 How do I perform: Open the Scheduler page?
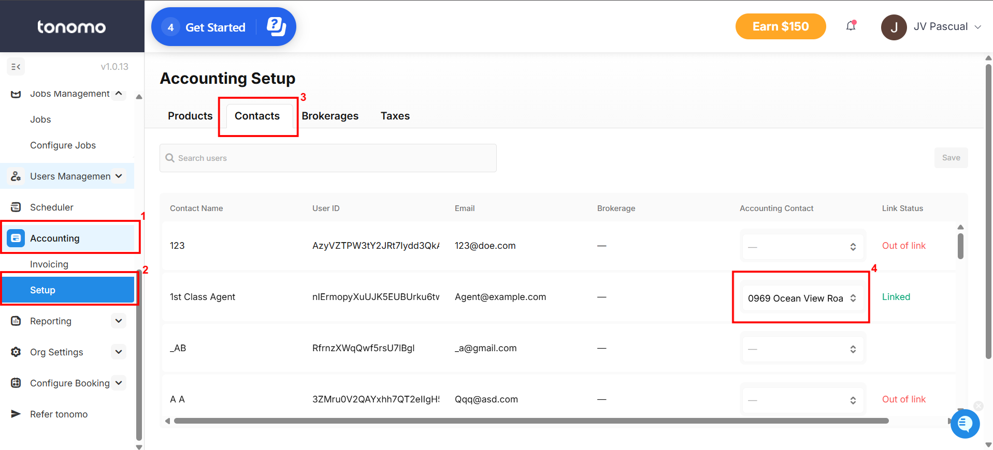pos(52,207)
